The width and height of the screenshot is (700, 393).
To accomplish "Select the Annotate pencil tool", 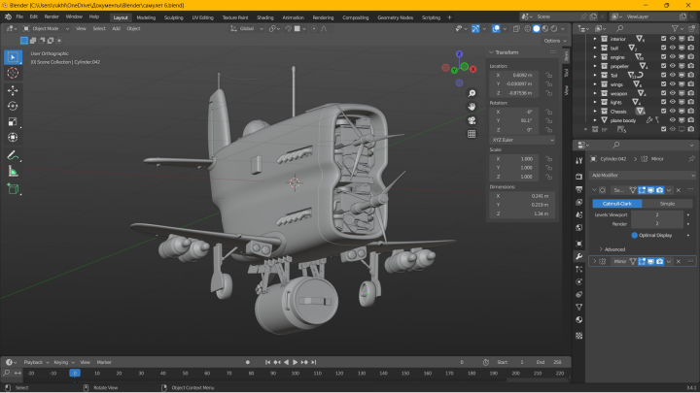I will point(13,155).
